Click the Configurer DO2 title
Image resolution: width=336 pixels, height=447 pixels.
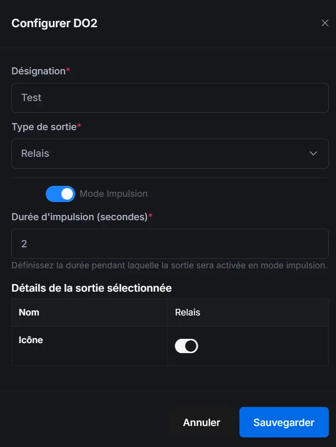[x=54, y=23]
